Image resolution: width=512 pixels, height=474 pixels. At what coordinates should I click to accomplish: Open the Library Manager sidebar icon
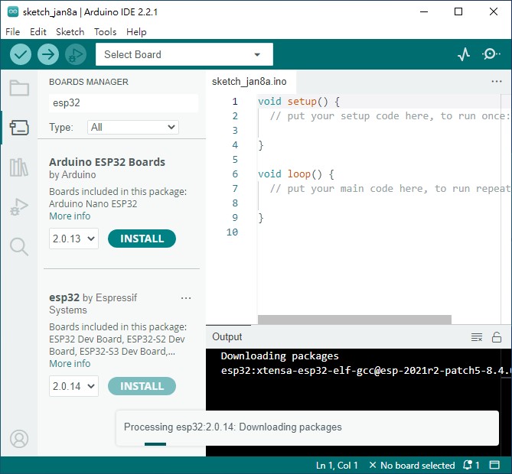point(19,167)
